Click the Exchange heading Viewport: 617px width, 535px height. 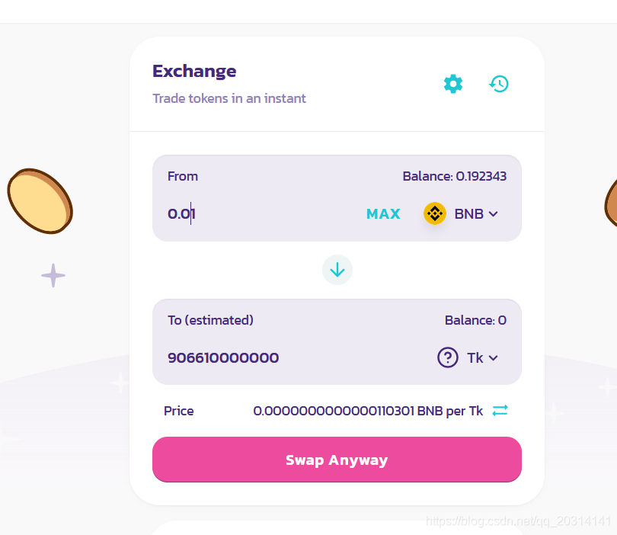[x=194, y=71]
